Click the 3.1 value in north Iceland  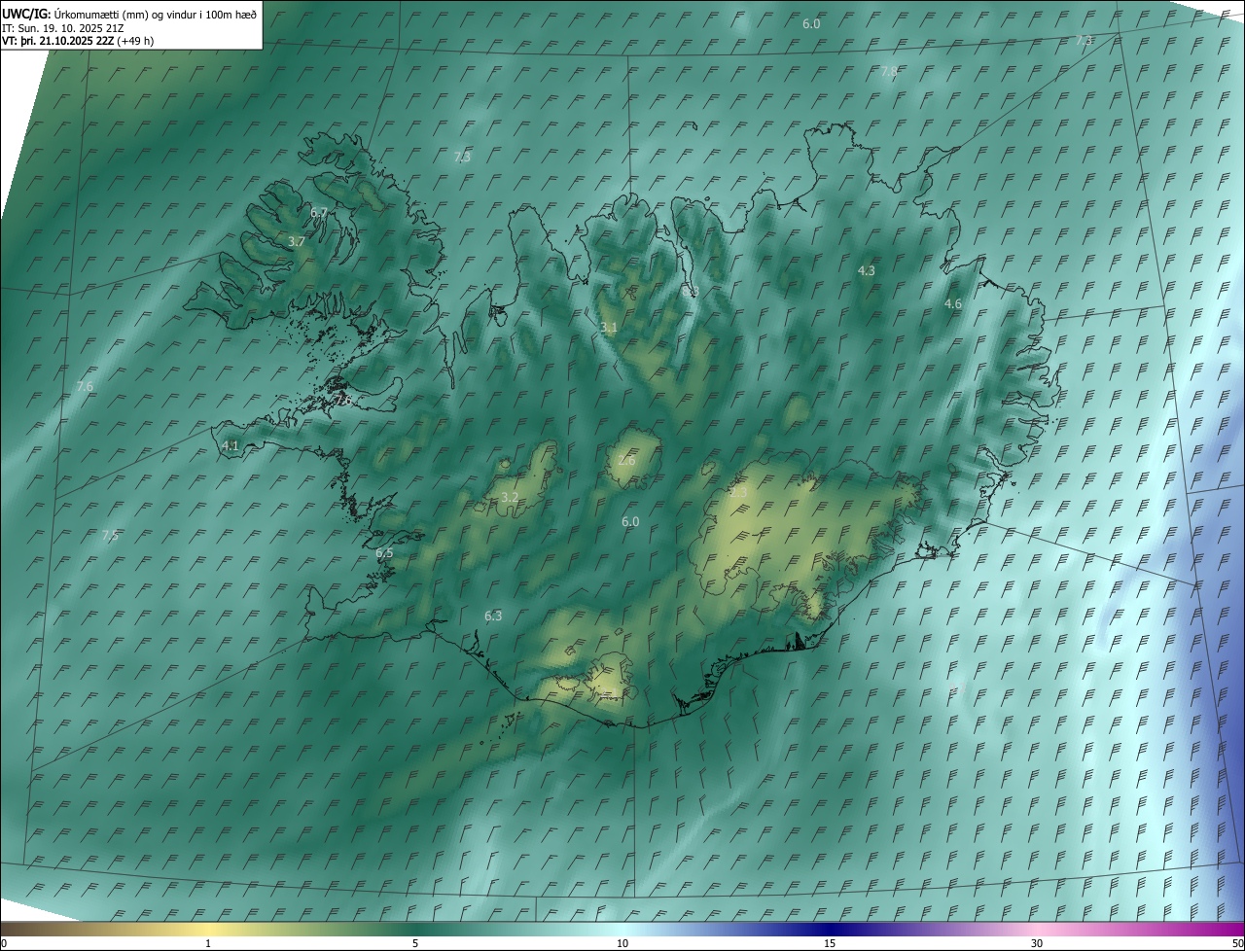click(609, 328)
